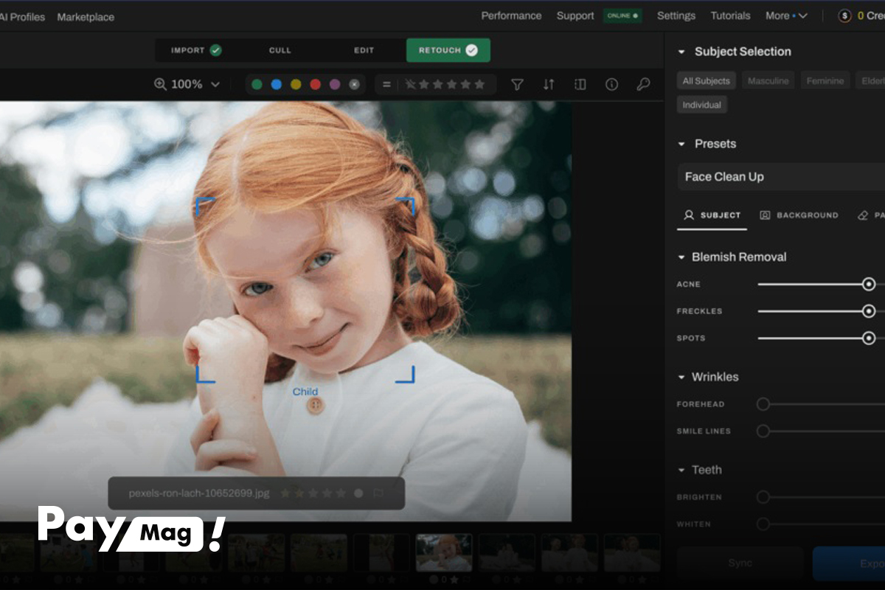Click the credits coin icon
The width and height of the screenshot is (885, 590).
pyautogui.click(x=844, y=16)
